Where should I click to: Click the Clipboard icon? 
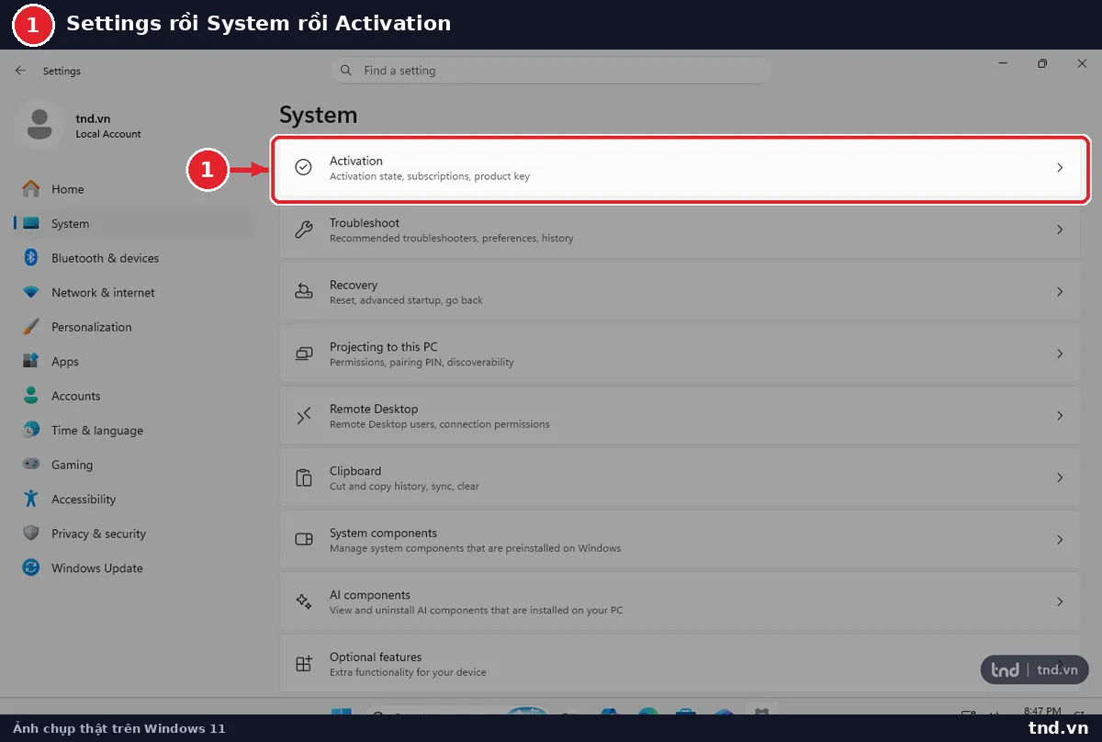(303, 478)
